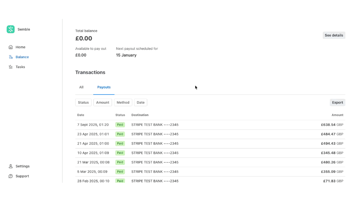
Task: Open the 10 Apr 2025, 01:09 payout
Action: coord(210,153)
